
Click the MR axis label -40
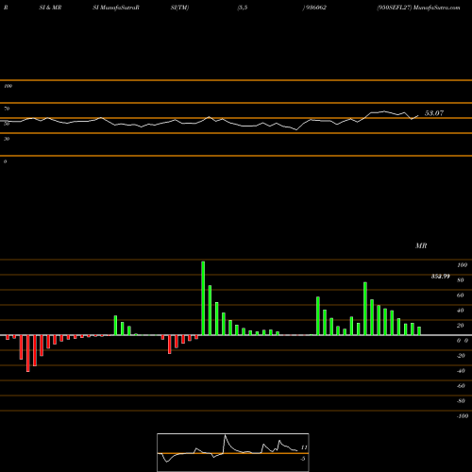pos(461,371)
